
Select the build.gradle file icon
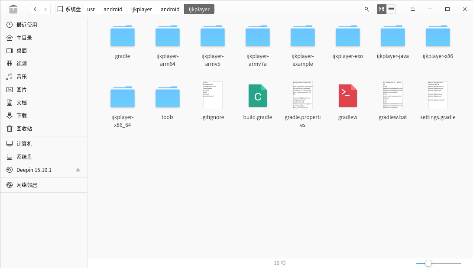tap(258, 96)
